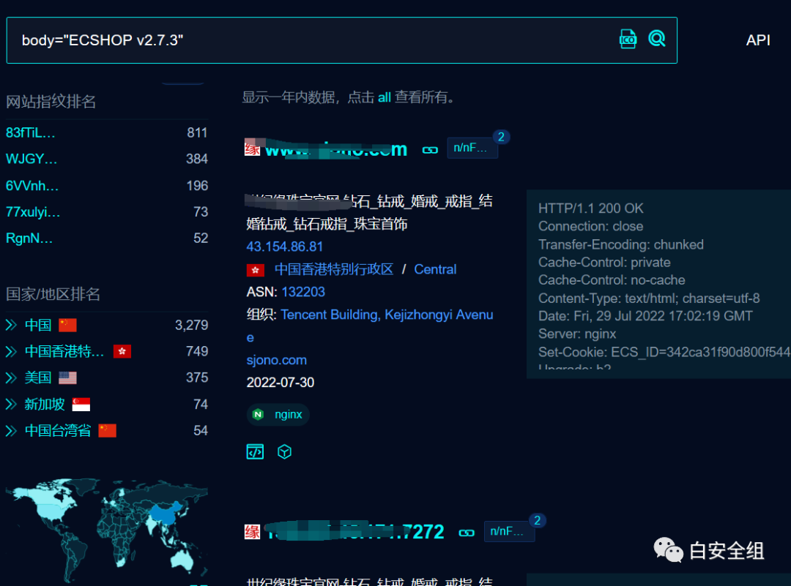
Task: Click the magnifier search icon
Action: pyautogui.click(x=656, y=38)
